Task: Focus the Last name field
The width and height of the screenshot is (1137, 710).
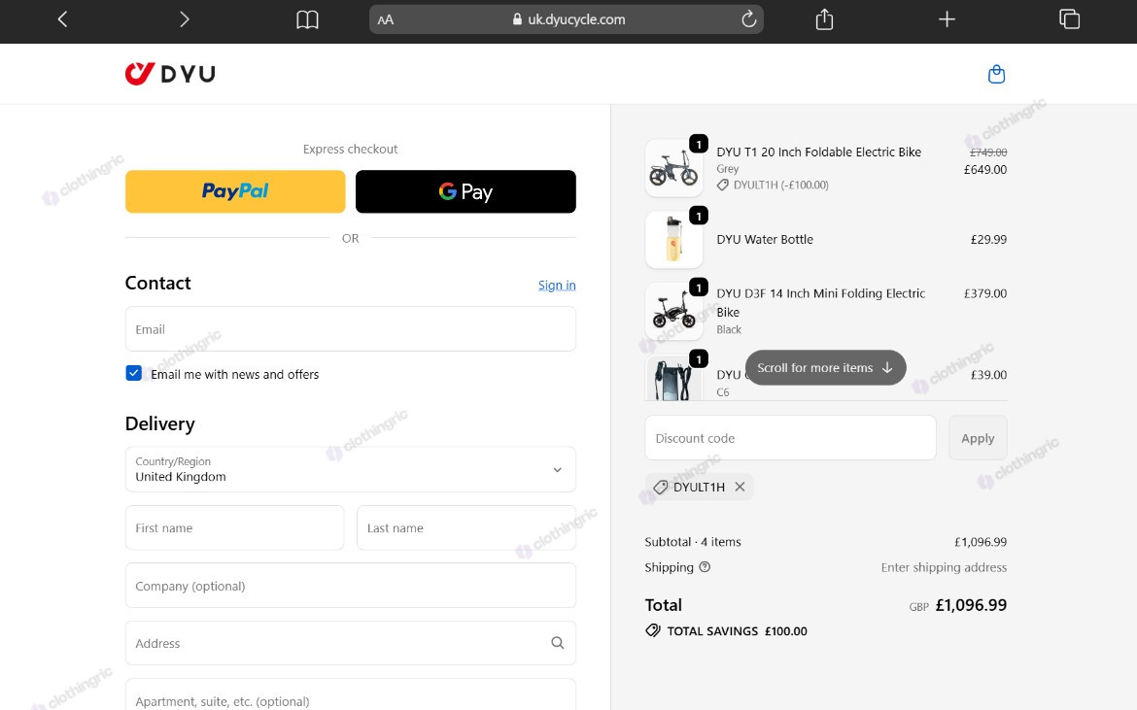Action: tap(466, 527)
